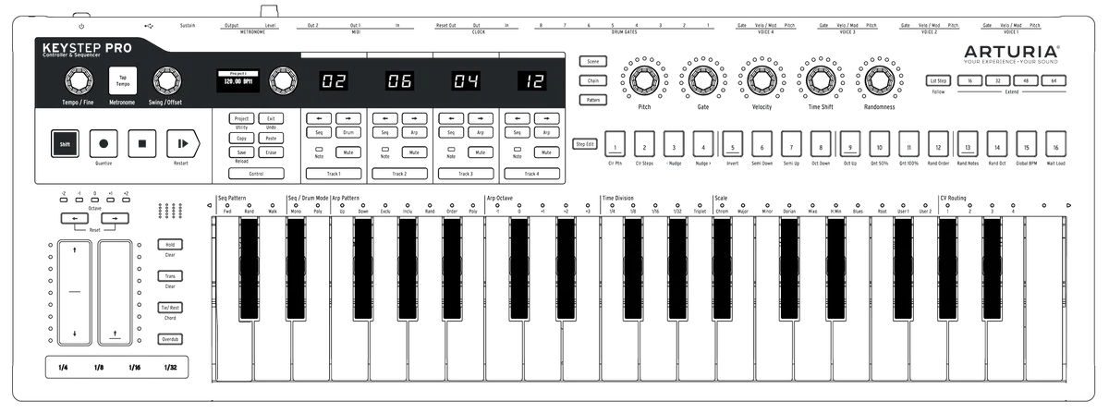Click the Velocity encoder knob
Image resolution: width=1109 pixels, height=413 pixels.
(x=762, y=81)
